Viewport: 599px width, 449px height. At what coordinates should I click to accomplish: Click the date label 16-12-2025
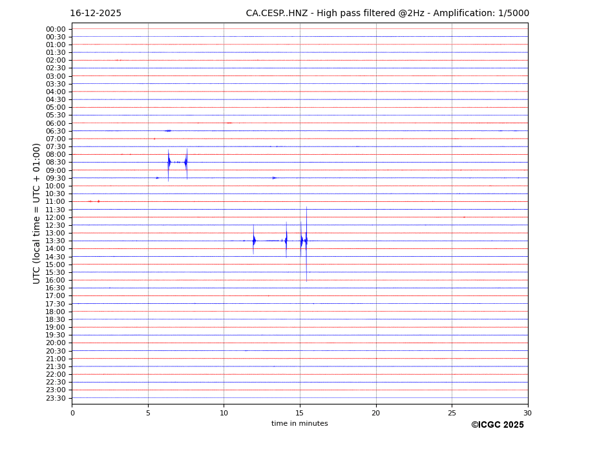tap(96, 14)
